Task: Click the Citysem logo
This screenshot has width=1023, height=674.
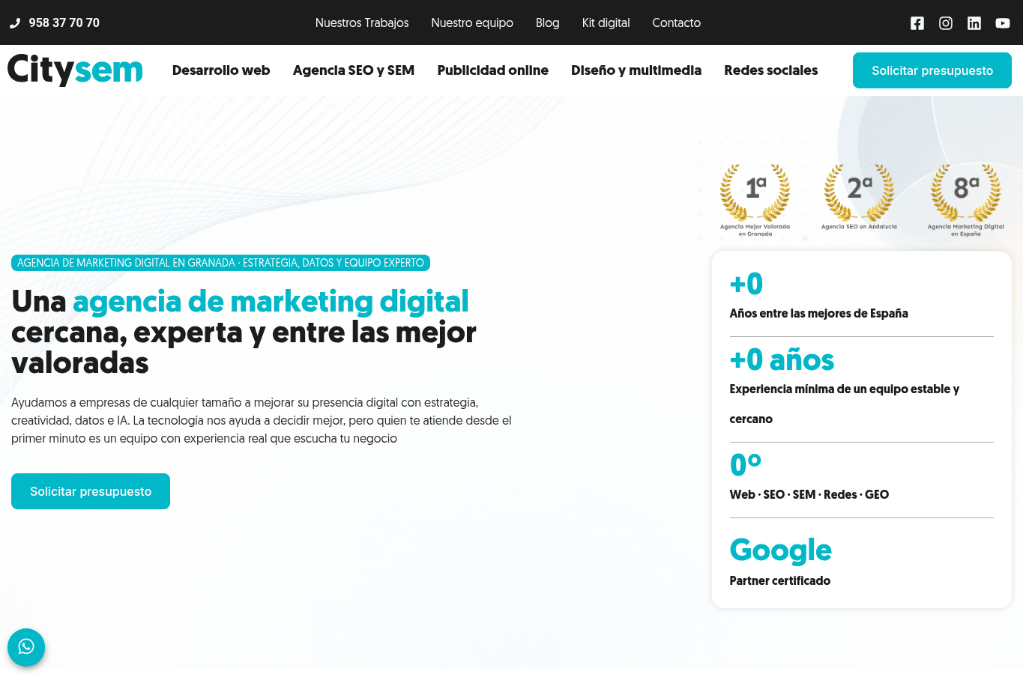Action: (x=75, y=70)
